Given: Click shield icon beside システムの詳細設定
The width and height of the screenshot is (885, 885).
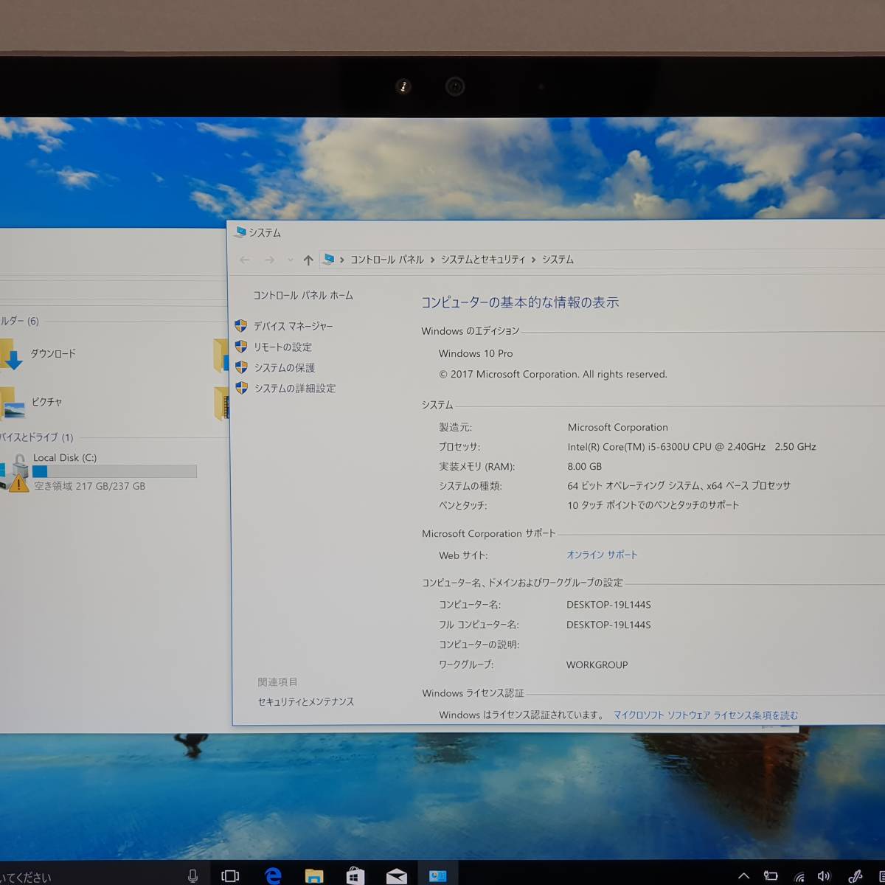Looking at the screenshot, I should point(241,387).
